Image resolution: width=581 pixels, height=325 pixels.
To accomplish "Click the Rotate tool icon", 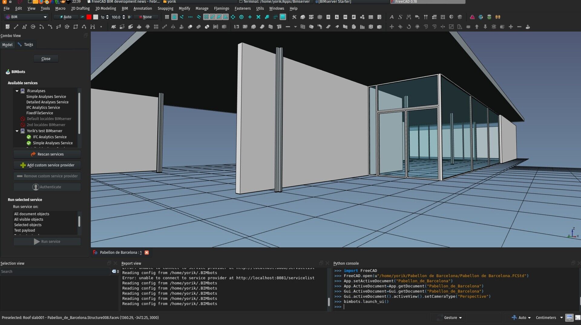I will [409, 27].
